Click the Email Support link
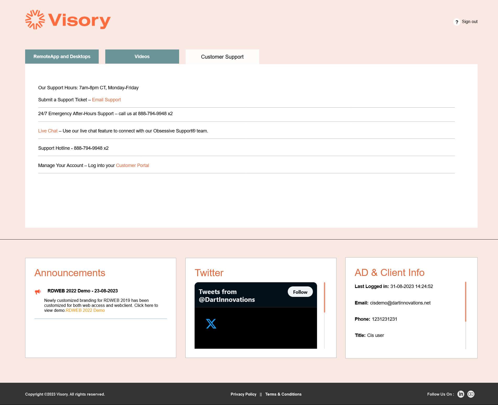This screenshot has width=498, height=405. coord(107,100)
